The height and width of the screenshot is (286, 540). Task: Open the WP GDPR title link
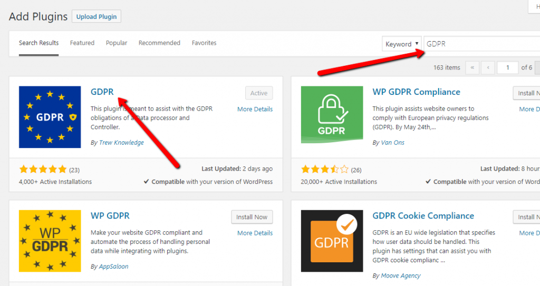pyautogui.click(x=110, y=216)
